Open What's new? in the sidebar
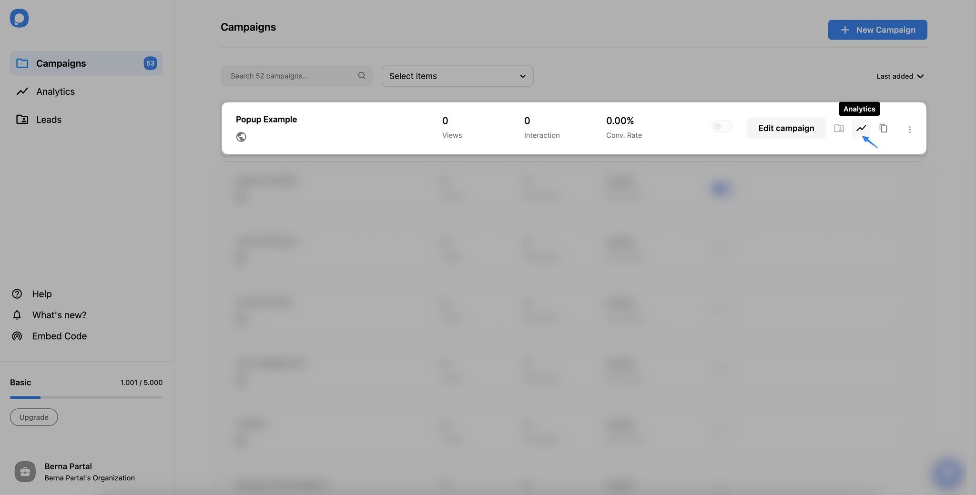 pyautogui.click(x=59, y=315)
